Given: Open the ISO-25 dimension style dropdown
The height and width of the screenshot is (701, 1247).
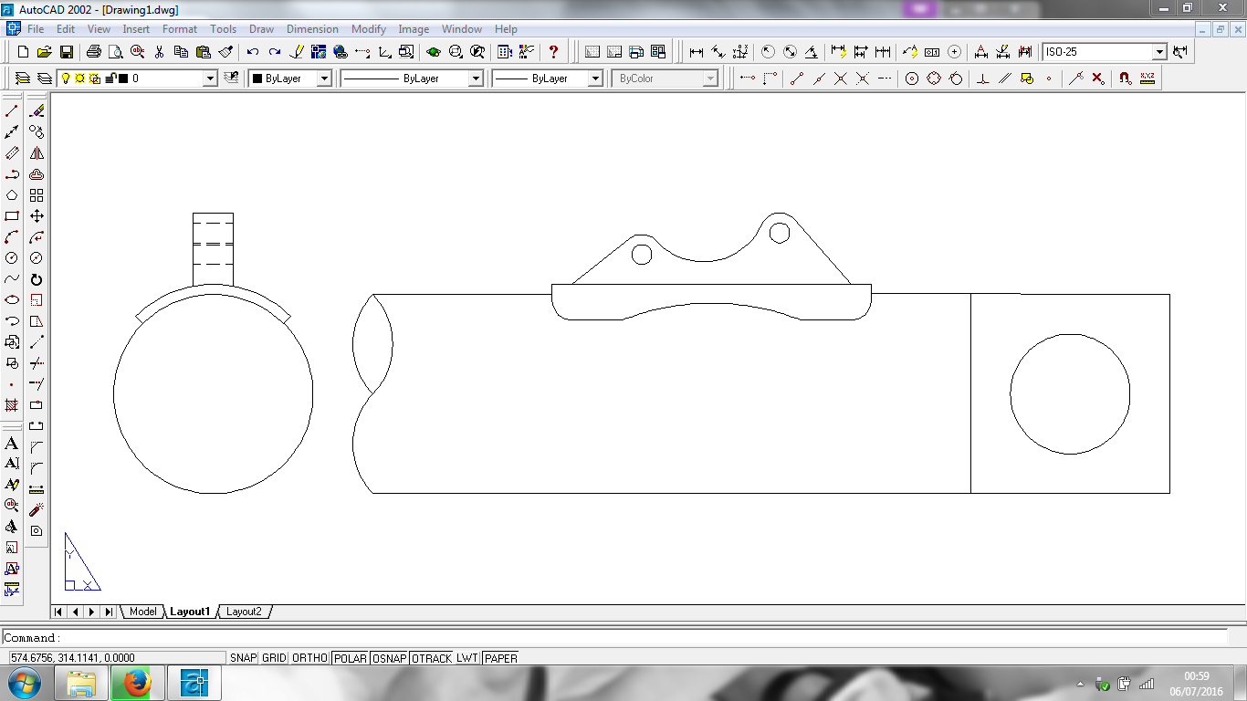Looking at the screenshot, I should click(x=1159, y=52).
